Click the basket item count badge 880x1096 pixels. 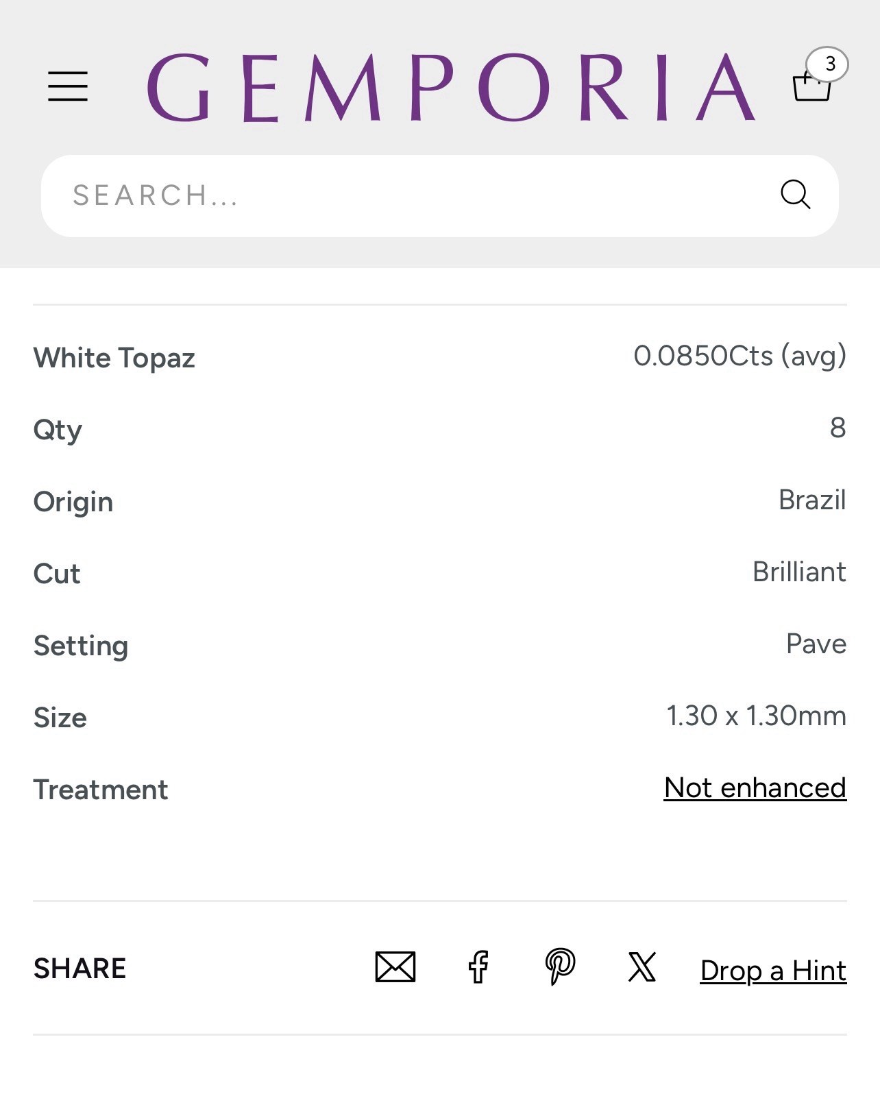pyautogui.click(x=828, y=64)
